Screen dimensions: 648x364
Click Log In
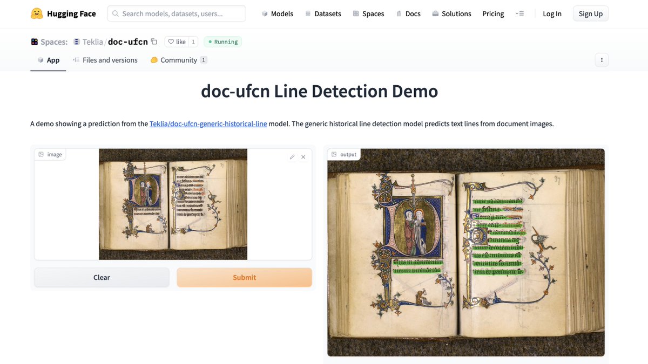click(x=552, y=13)
